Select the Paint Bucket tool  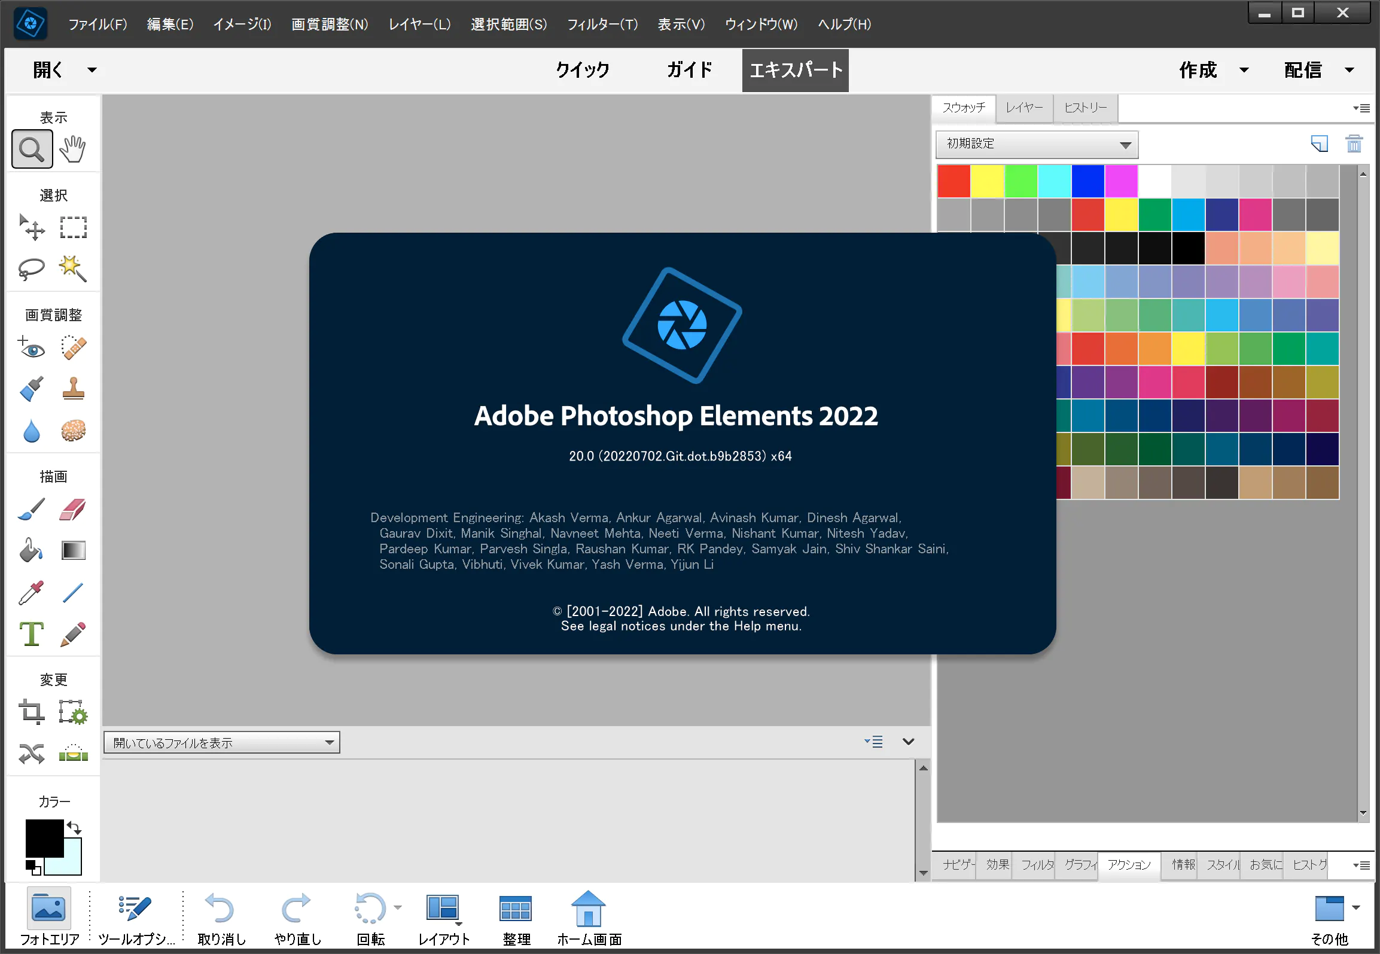[x=32, y=550]
